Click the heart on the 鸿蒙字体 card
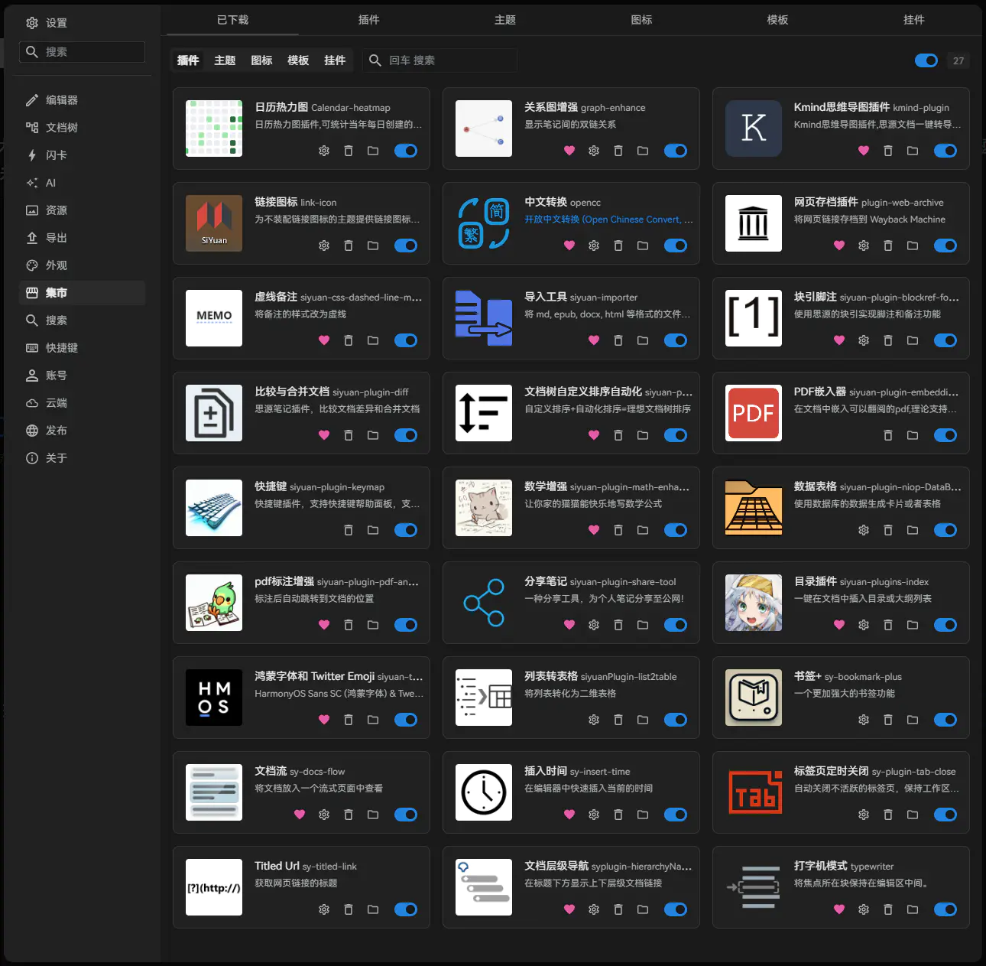This screenshot has height=966, width=986. (x=324, y=720)
